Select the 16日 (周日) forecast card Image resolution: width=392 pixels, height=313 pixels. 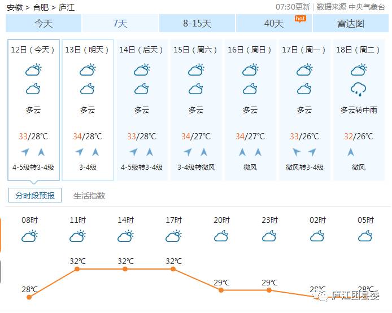pyautogui.click(x=250, y=110)
